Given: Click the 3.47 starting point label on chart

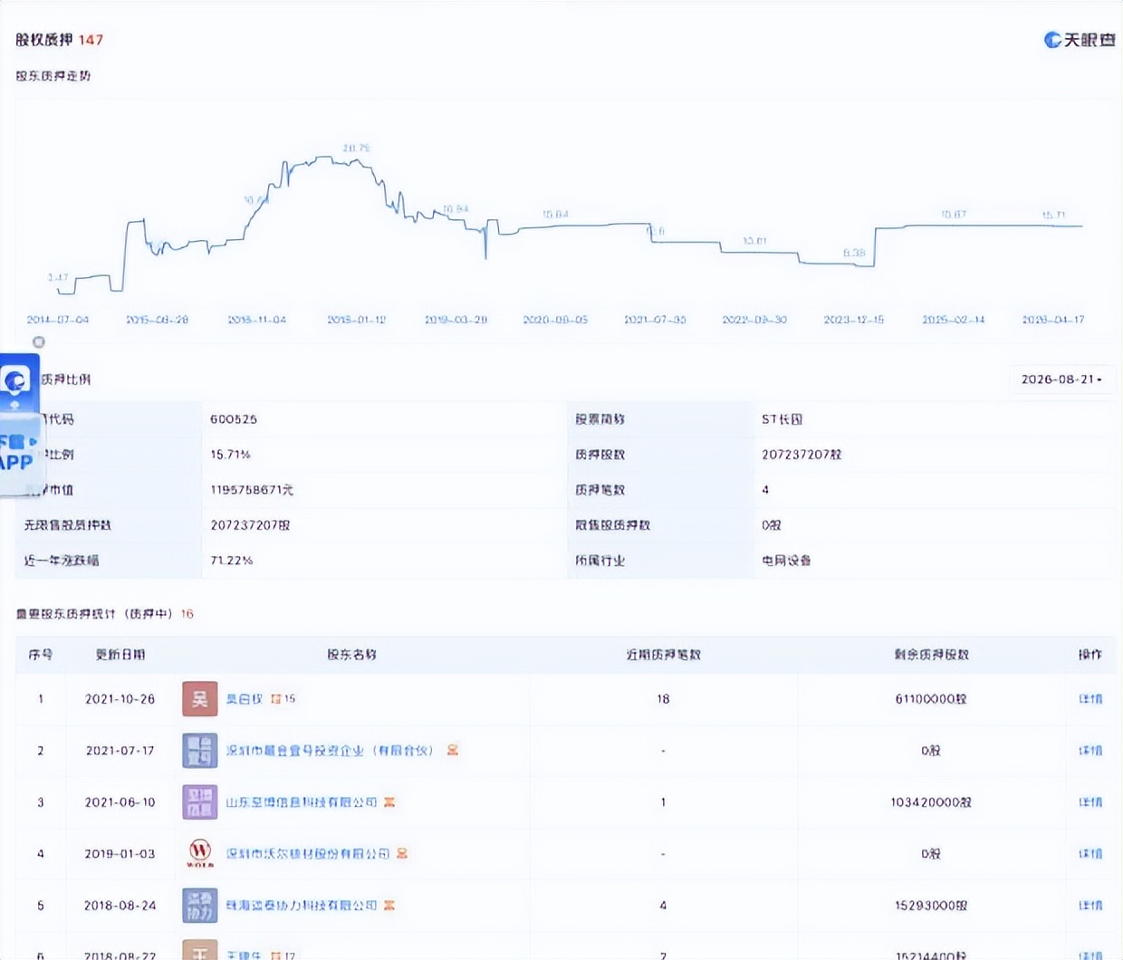Looking at the screenshot, I should (x=57, y=277).
